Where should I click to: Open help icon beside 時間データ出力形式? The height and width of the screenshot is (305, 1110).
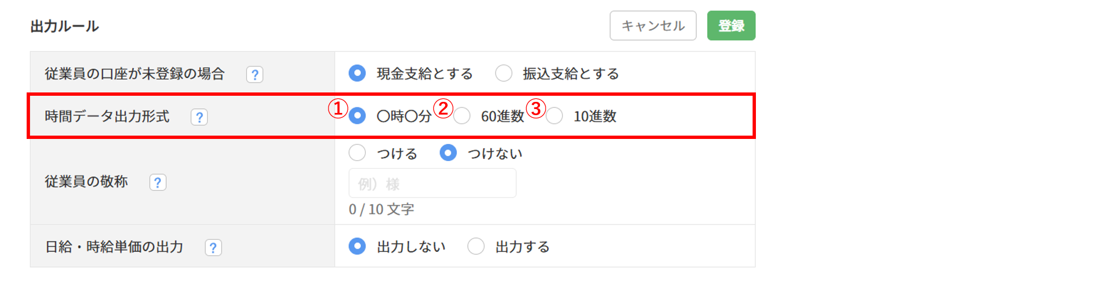tap(199, 117)
